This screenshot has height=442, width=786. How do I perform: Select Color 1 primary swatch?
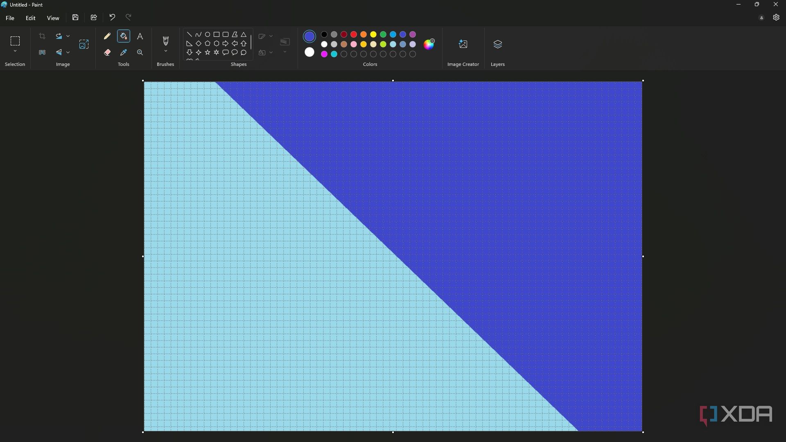pyautogui.click(x=309, y=36)
